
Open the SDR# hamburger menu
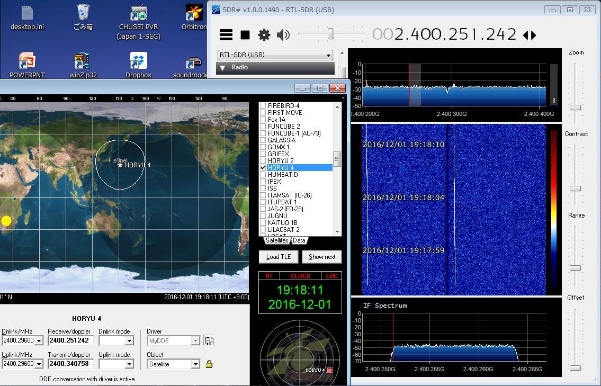(226, 35)
